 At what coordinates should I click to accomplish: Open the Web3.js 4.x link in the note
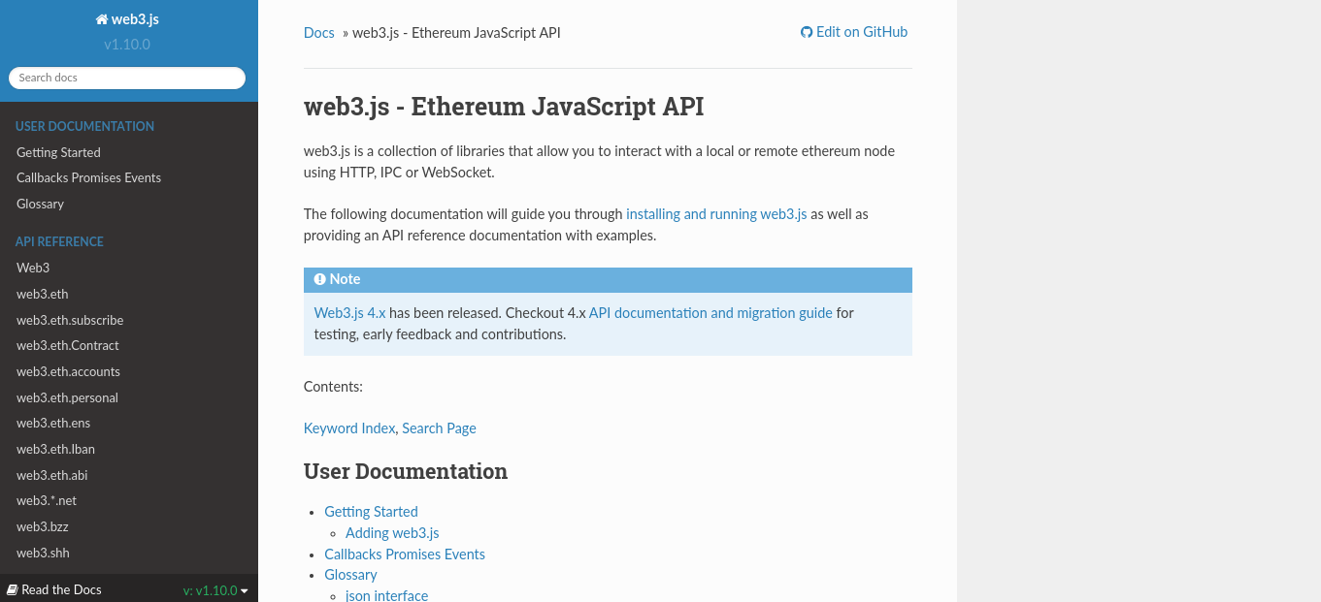pos(350,312)
